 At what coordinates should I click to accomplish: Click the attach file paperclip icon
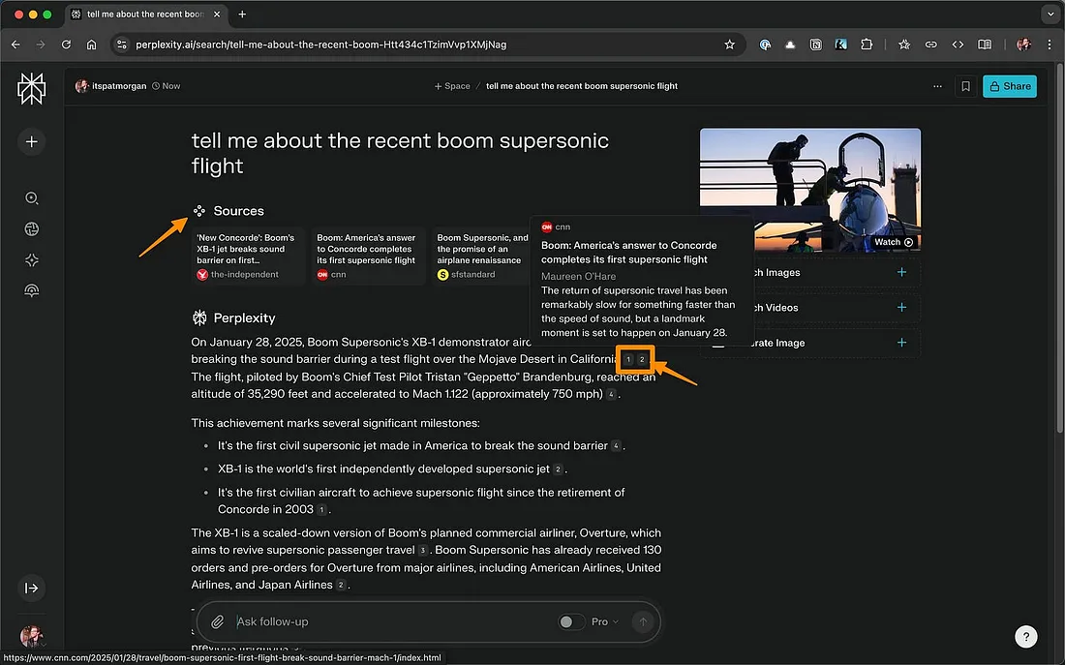pyautogui.click(x=219, y=621)
